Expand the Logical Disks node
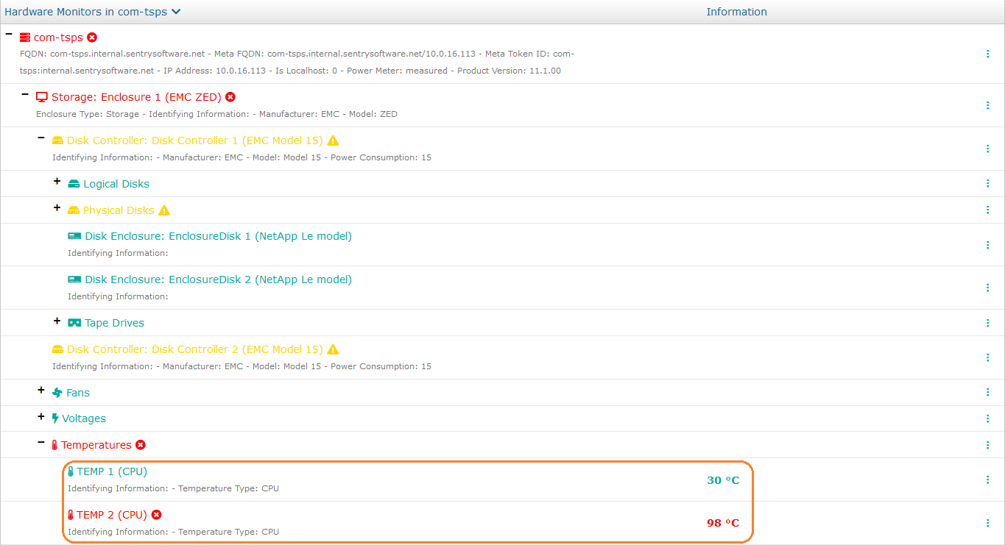This screenshot has height=545, width=1005. pyautogui.click(x=57, y=182)
